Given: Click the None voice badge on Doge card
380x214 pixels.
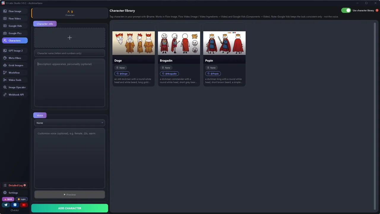Looking at the screenshot, I should click(x=121, y=68).
